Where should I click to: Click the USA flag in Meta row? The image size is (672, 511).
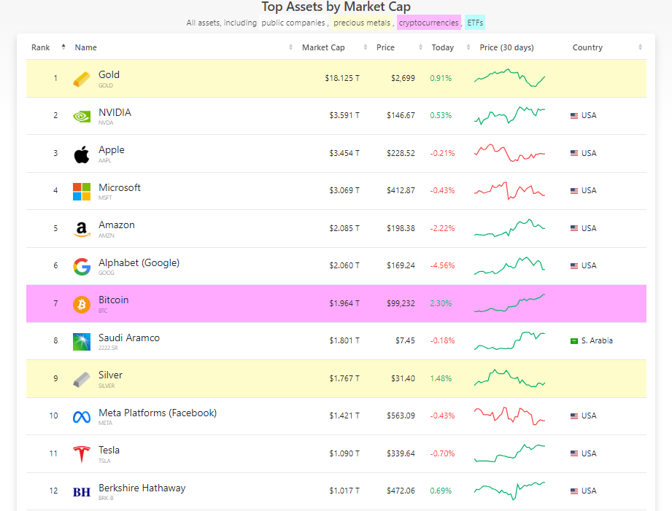(x=574, y=416)
